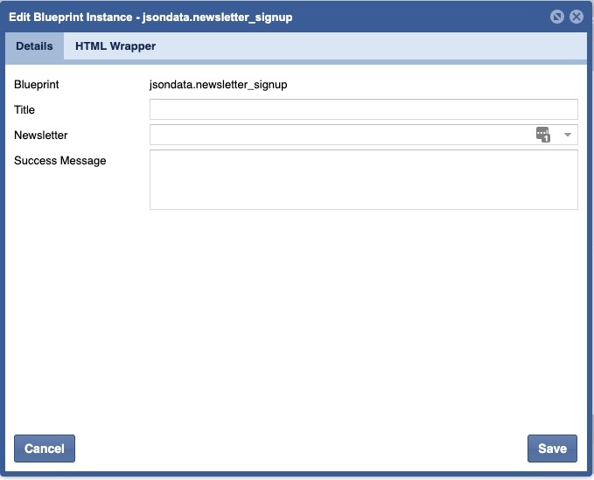Click the empty footer space between Cancel and Save
Viewport: 594px width, 480px height.
[297, 449]
